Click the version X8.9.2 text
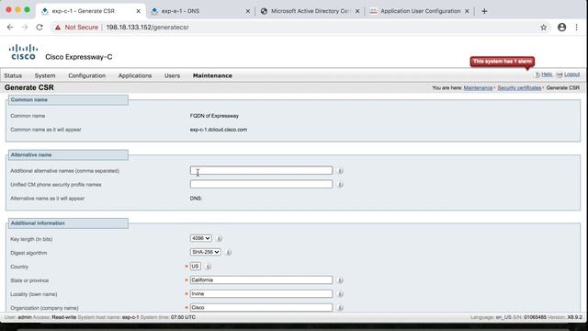 (575, 317)
